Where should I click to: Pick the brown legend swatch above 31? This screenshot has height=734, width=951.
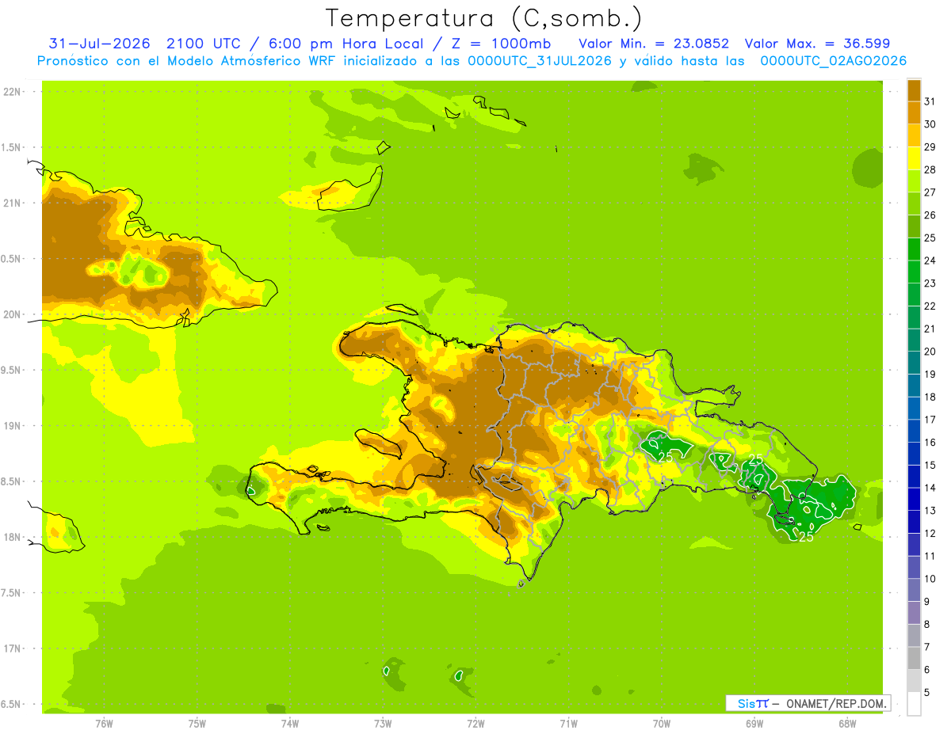coord(914,90)
